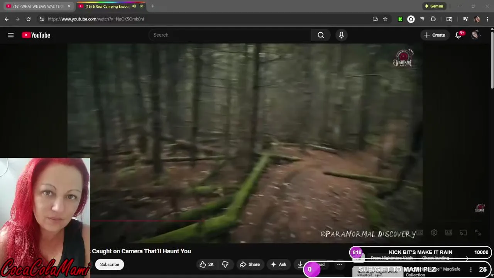Open the ad options three-dot menu

tap(471, 270)
